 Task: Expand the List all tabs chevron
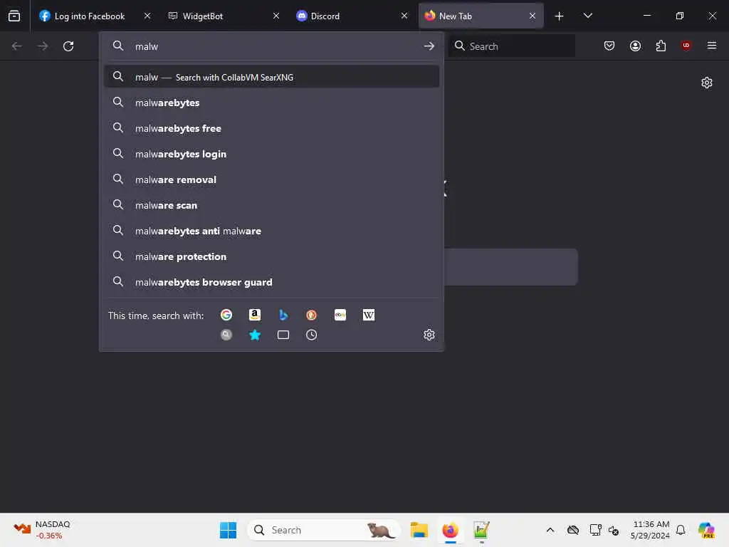click(x=587, y=16)
